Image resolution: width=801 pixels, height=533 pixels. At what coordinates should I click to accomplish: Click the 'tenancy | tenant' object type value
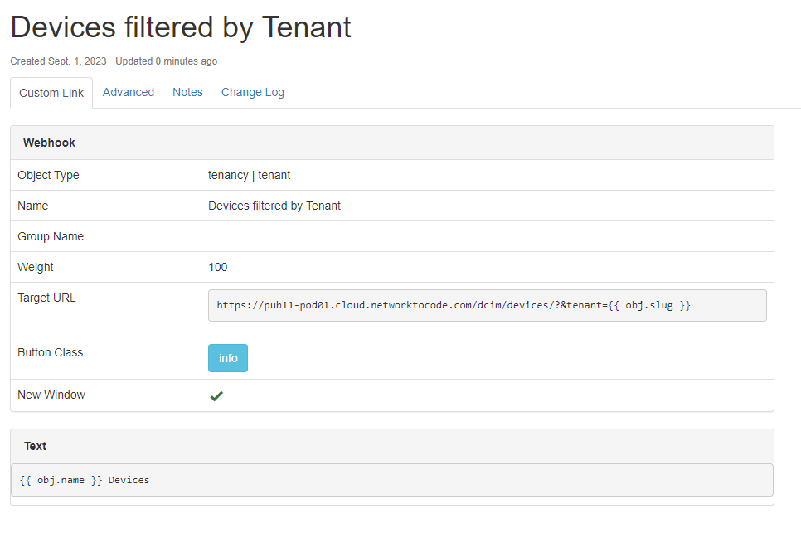(249, 175)
